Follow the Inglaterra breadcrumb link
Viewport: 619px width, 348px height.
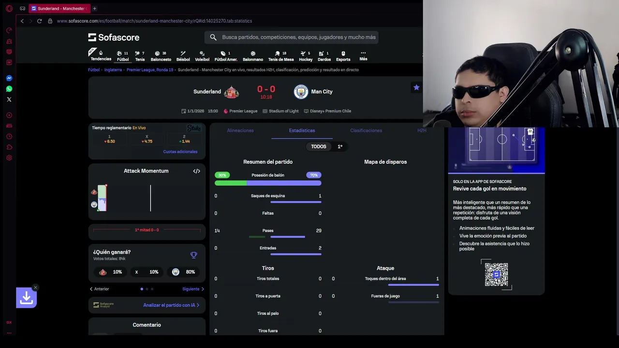tap(113, 70)
